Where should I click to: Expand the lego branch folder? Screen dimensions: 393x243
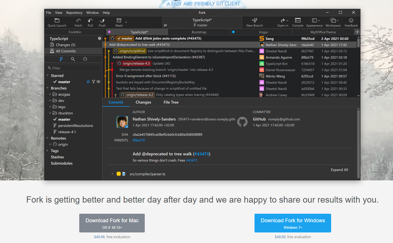coord(50,107)
